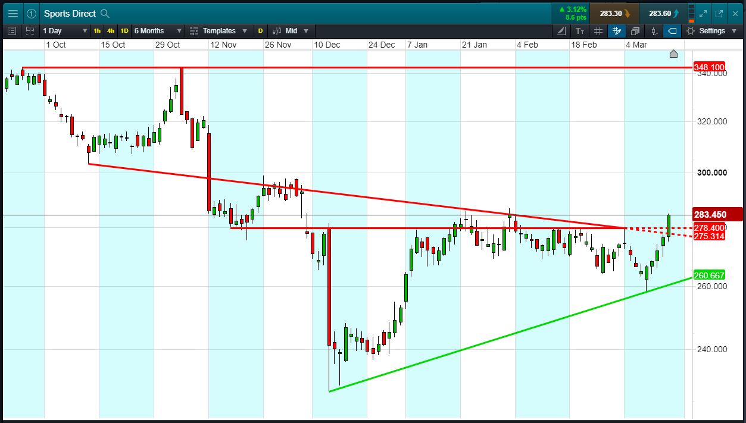Click the 3.12% price change box
The width and height of the screenshot is (746, 423).
click(x=570, y=13)
